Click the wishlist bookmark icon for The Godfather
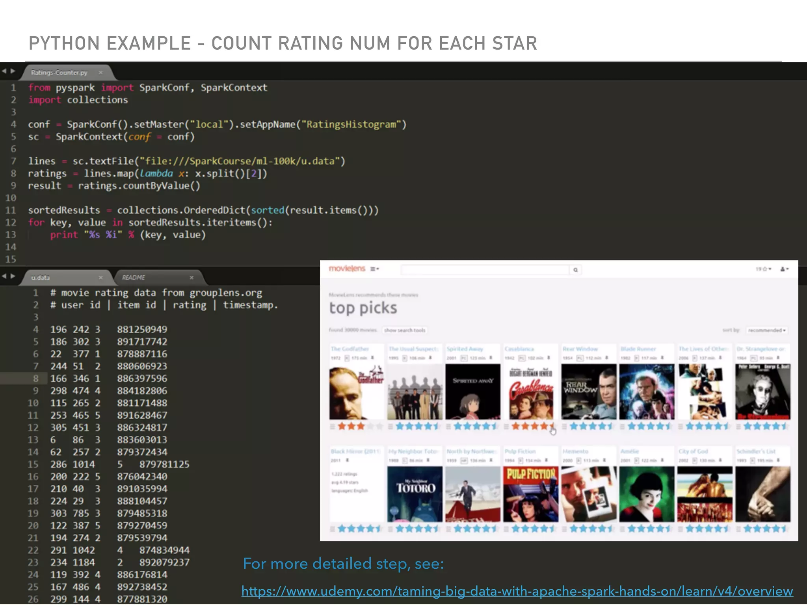 372,358
